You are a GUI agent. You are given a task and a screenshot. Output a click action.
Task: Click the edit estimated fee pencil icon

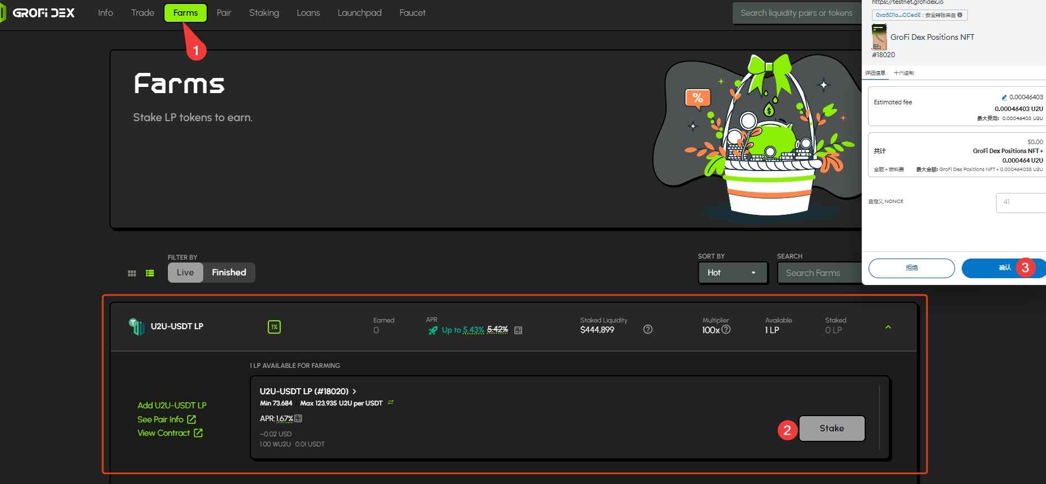(x=1004, y=98)
